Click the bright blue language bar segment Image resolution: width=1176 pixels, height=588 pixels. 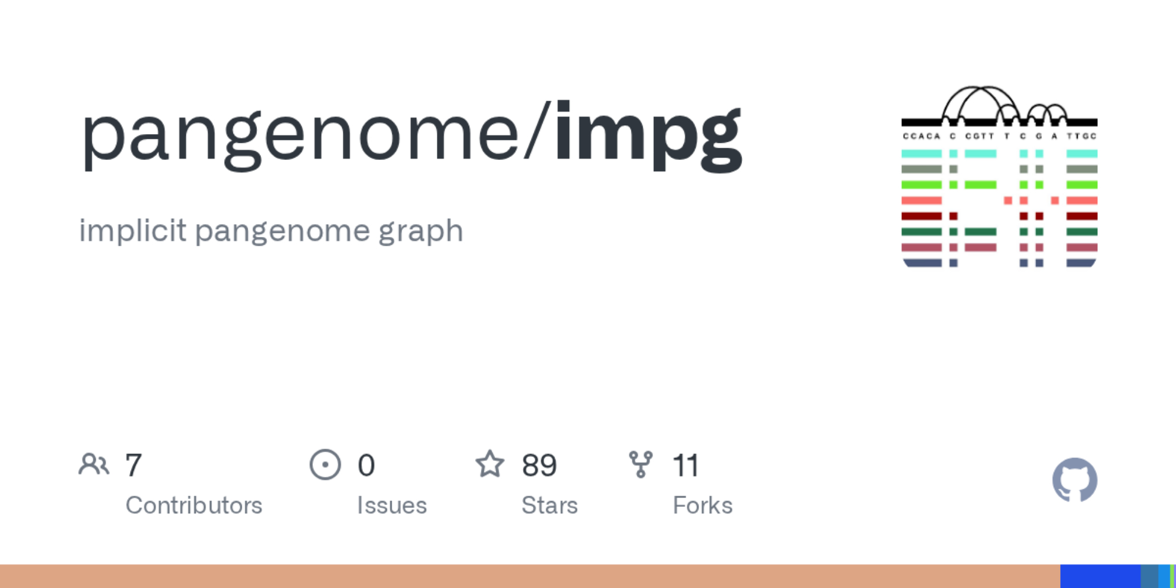pos(1100,576)
